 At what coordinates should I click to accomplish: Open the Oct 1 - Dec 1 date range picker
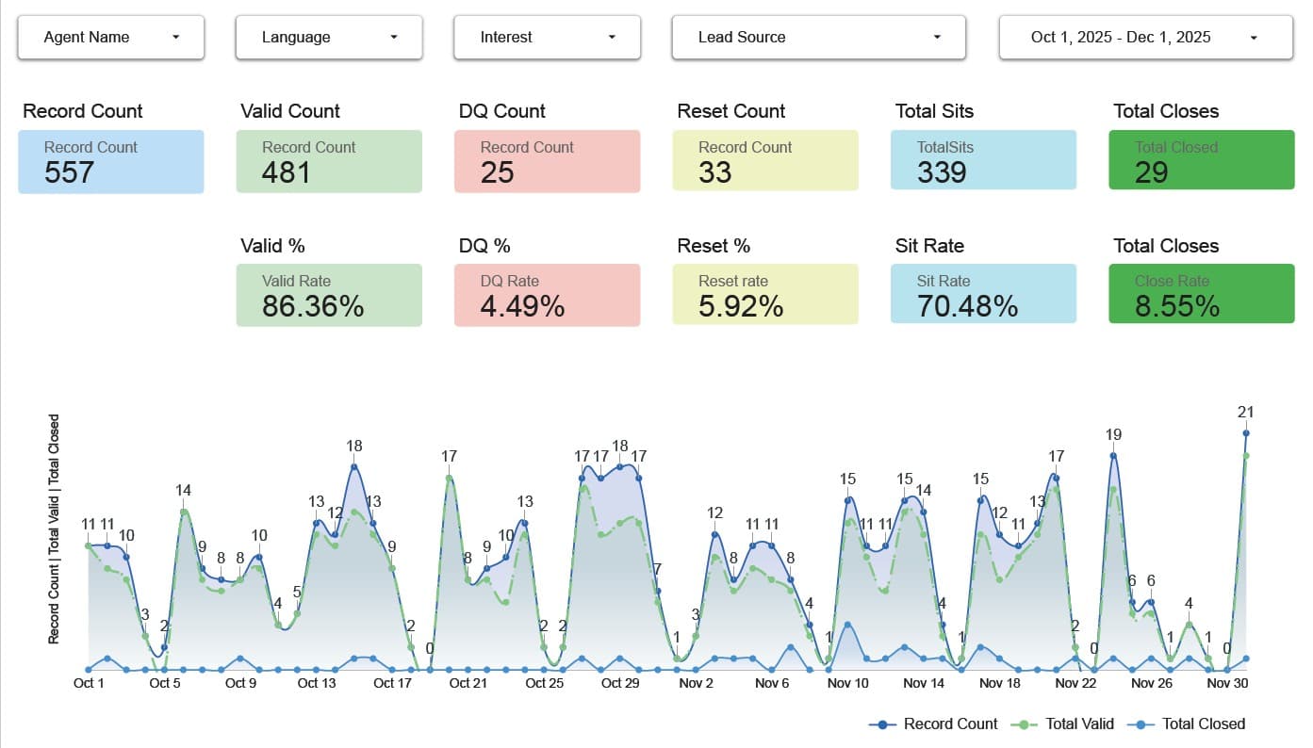(x=1143, y=37)
